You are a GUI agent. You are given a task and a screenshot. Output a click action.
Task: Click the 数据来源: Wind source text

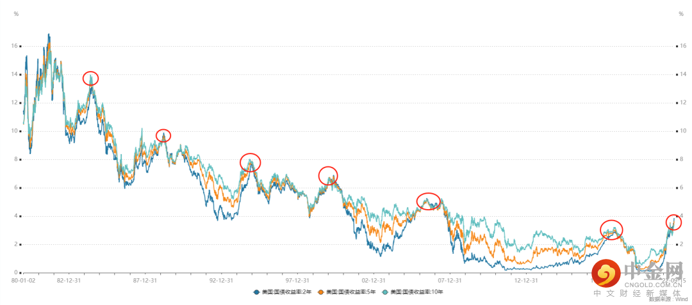click(x=668, y=299)
